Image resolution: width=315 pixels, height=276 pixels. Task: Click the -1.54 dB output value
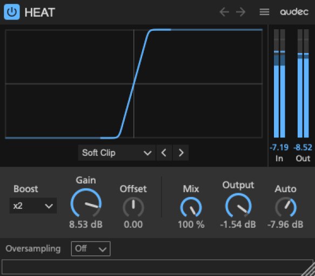tap(238, 225)
